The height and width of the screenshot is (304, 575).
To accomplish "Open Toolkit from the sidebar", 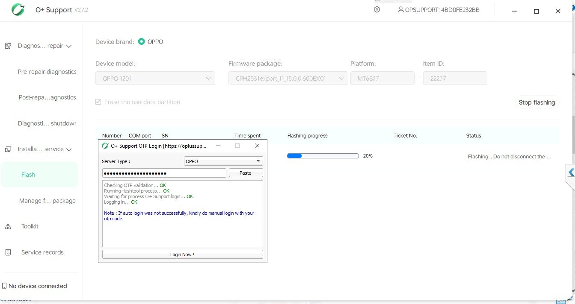I will (30, 226).
